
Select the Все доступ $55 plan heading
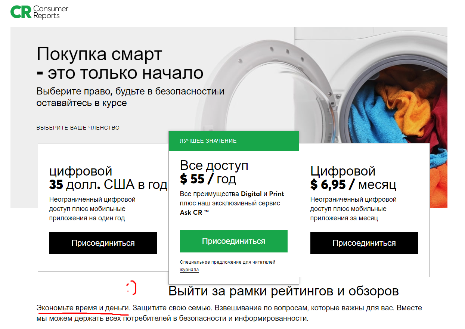pos(214,172)
